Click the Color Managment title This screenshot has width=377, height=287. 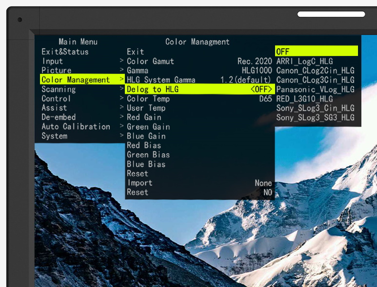pos(198,42)
